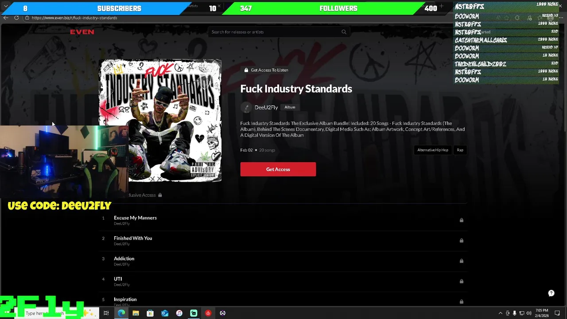Open the Fuck Industry Standards album cover
This screenshot has width=567, height=319.
(160, 121)
